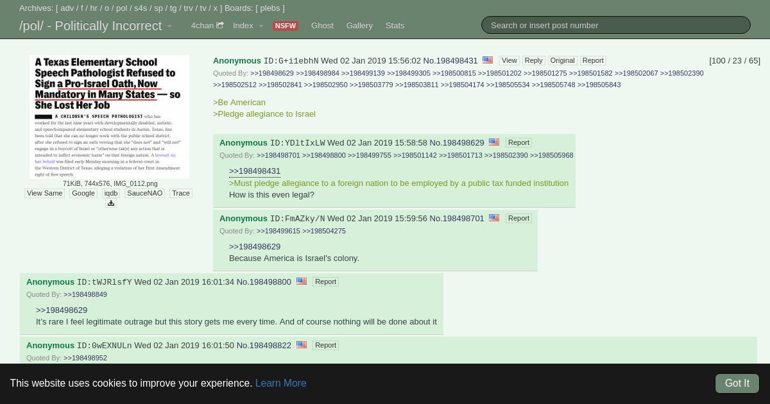
Task: Select greentext '>Pledge allegiance to Israel'
Action: click(264, 114)
